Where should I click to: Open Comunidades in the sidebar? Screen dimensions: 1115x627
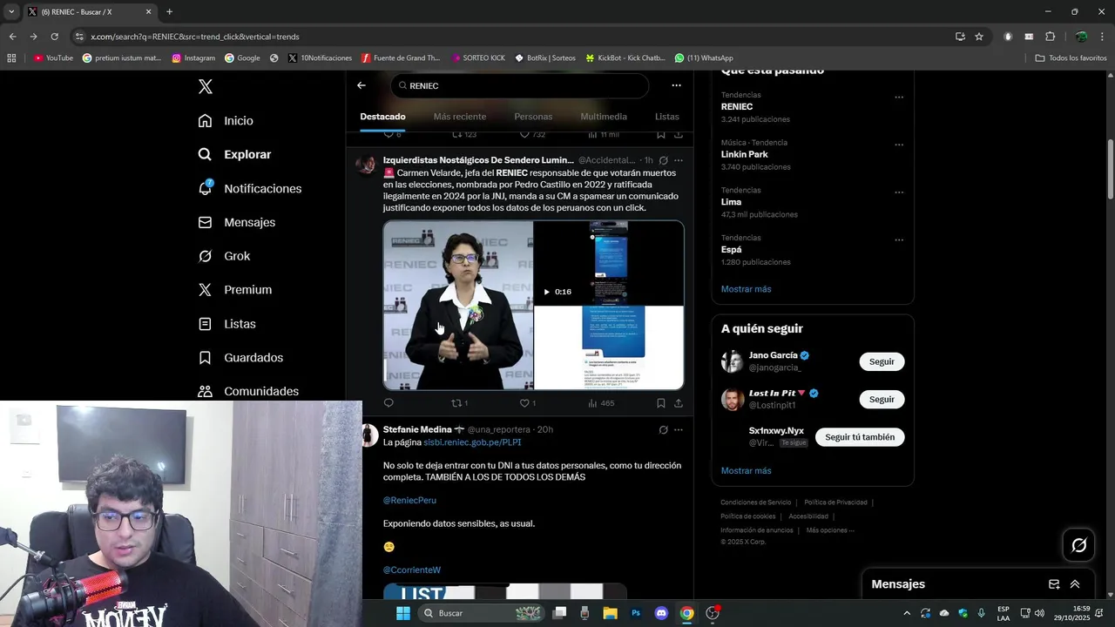pos(248,391)
